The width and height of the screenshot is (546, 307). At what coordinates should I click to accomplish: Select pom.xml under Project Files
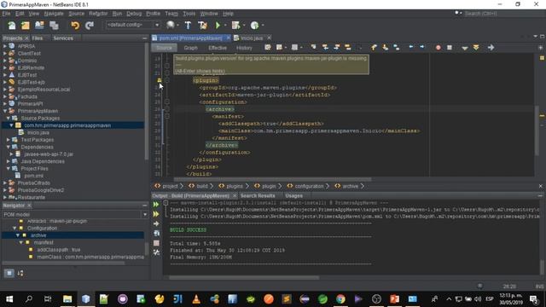34,176
